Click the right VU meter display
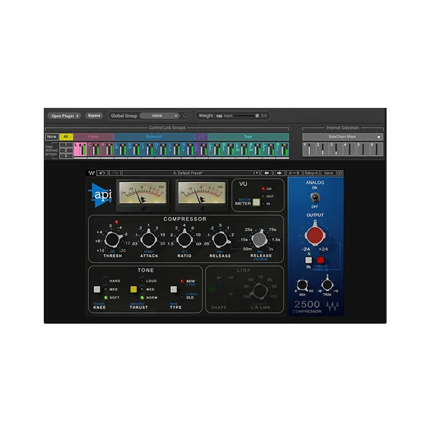 (x=202, y=192)
